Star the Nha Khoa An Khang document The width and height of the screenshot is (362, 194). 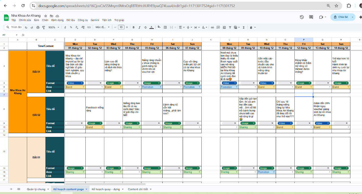[x=46, y=16]
